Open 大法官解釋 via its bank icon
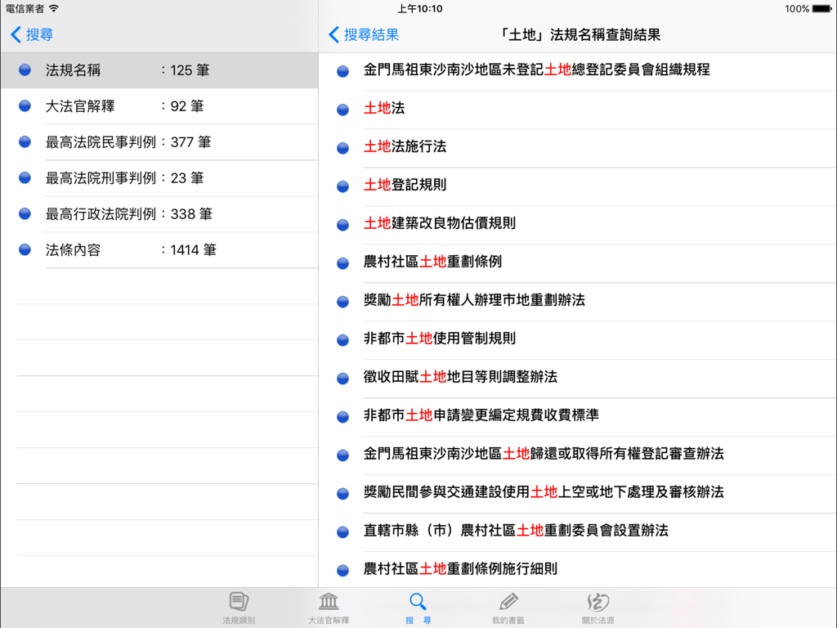The image size is (837, 628). (328, 600)
